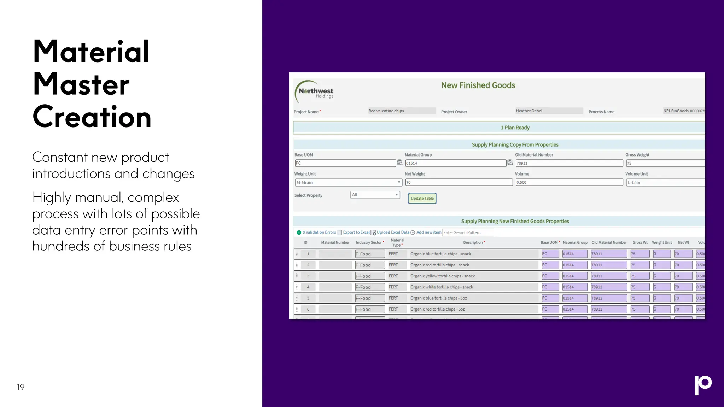Click the Base UOM lookup search icon
724x407 pixels.
(x=399, y=163)
